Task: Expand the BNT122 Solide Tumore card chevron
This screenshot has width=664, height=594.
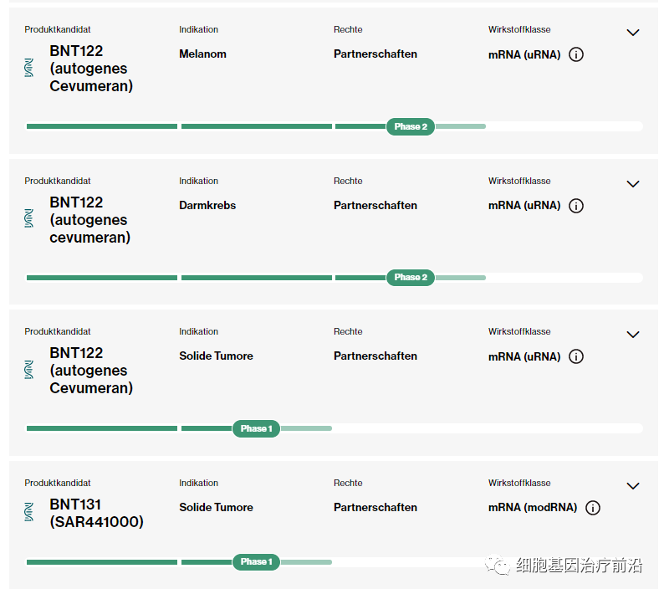Action: (x=633, y=335)
